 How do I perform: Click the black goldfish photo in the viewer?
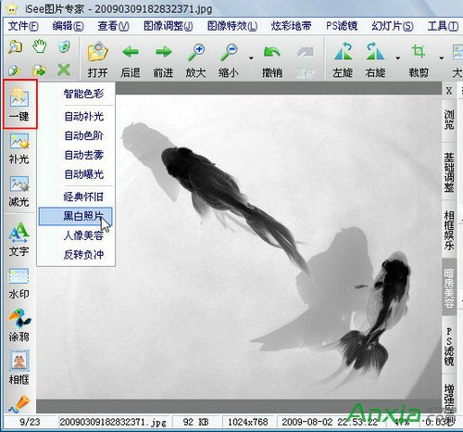pos(239,248)
